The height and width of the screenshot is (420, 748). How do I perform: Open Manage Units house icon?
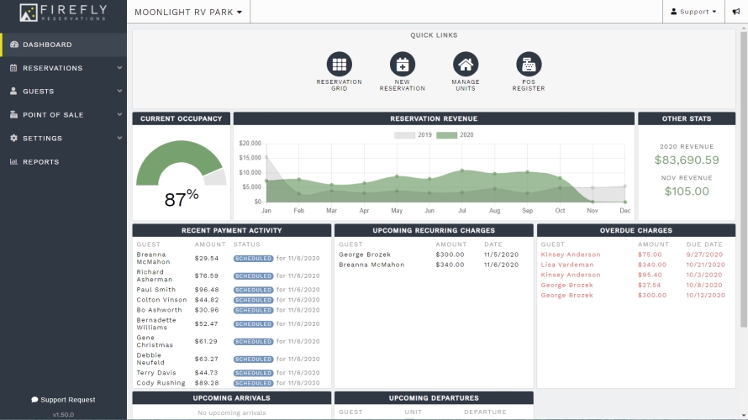coord(466,64)
